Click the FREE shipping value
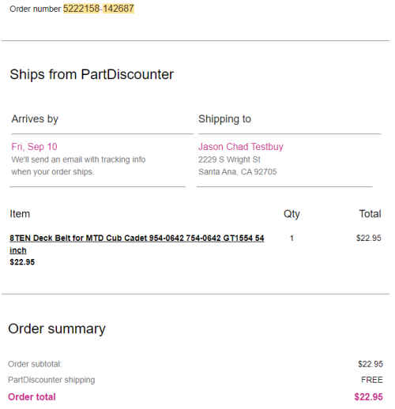This screenshot has height=409, width=395. pos(372,380)
